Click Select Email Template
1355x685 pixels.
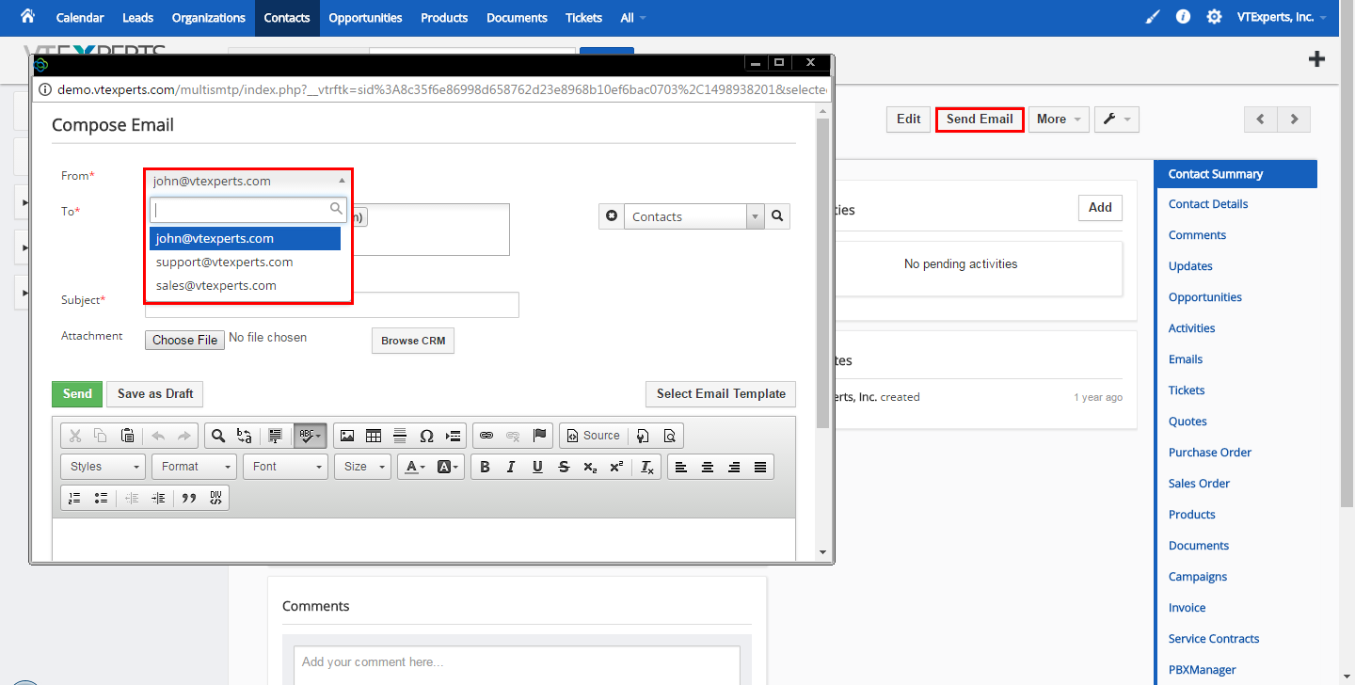721,394
